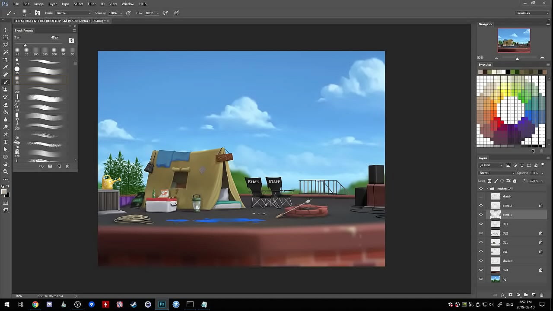Open the Essentials workspace switcher
This screenshot has width=553, height=311.
[532, 13]
